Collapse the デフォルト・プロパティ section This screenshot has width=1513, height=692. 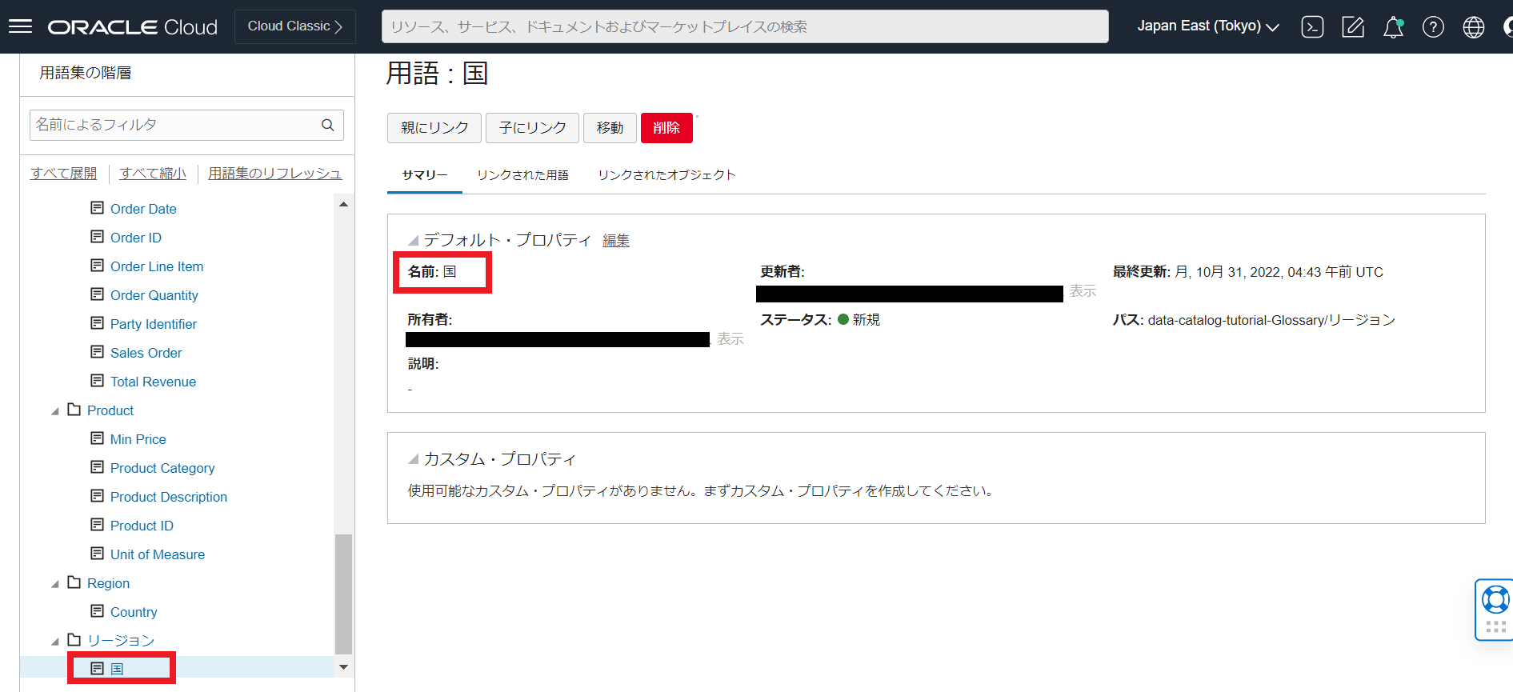413,240
